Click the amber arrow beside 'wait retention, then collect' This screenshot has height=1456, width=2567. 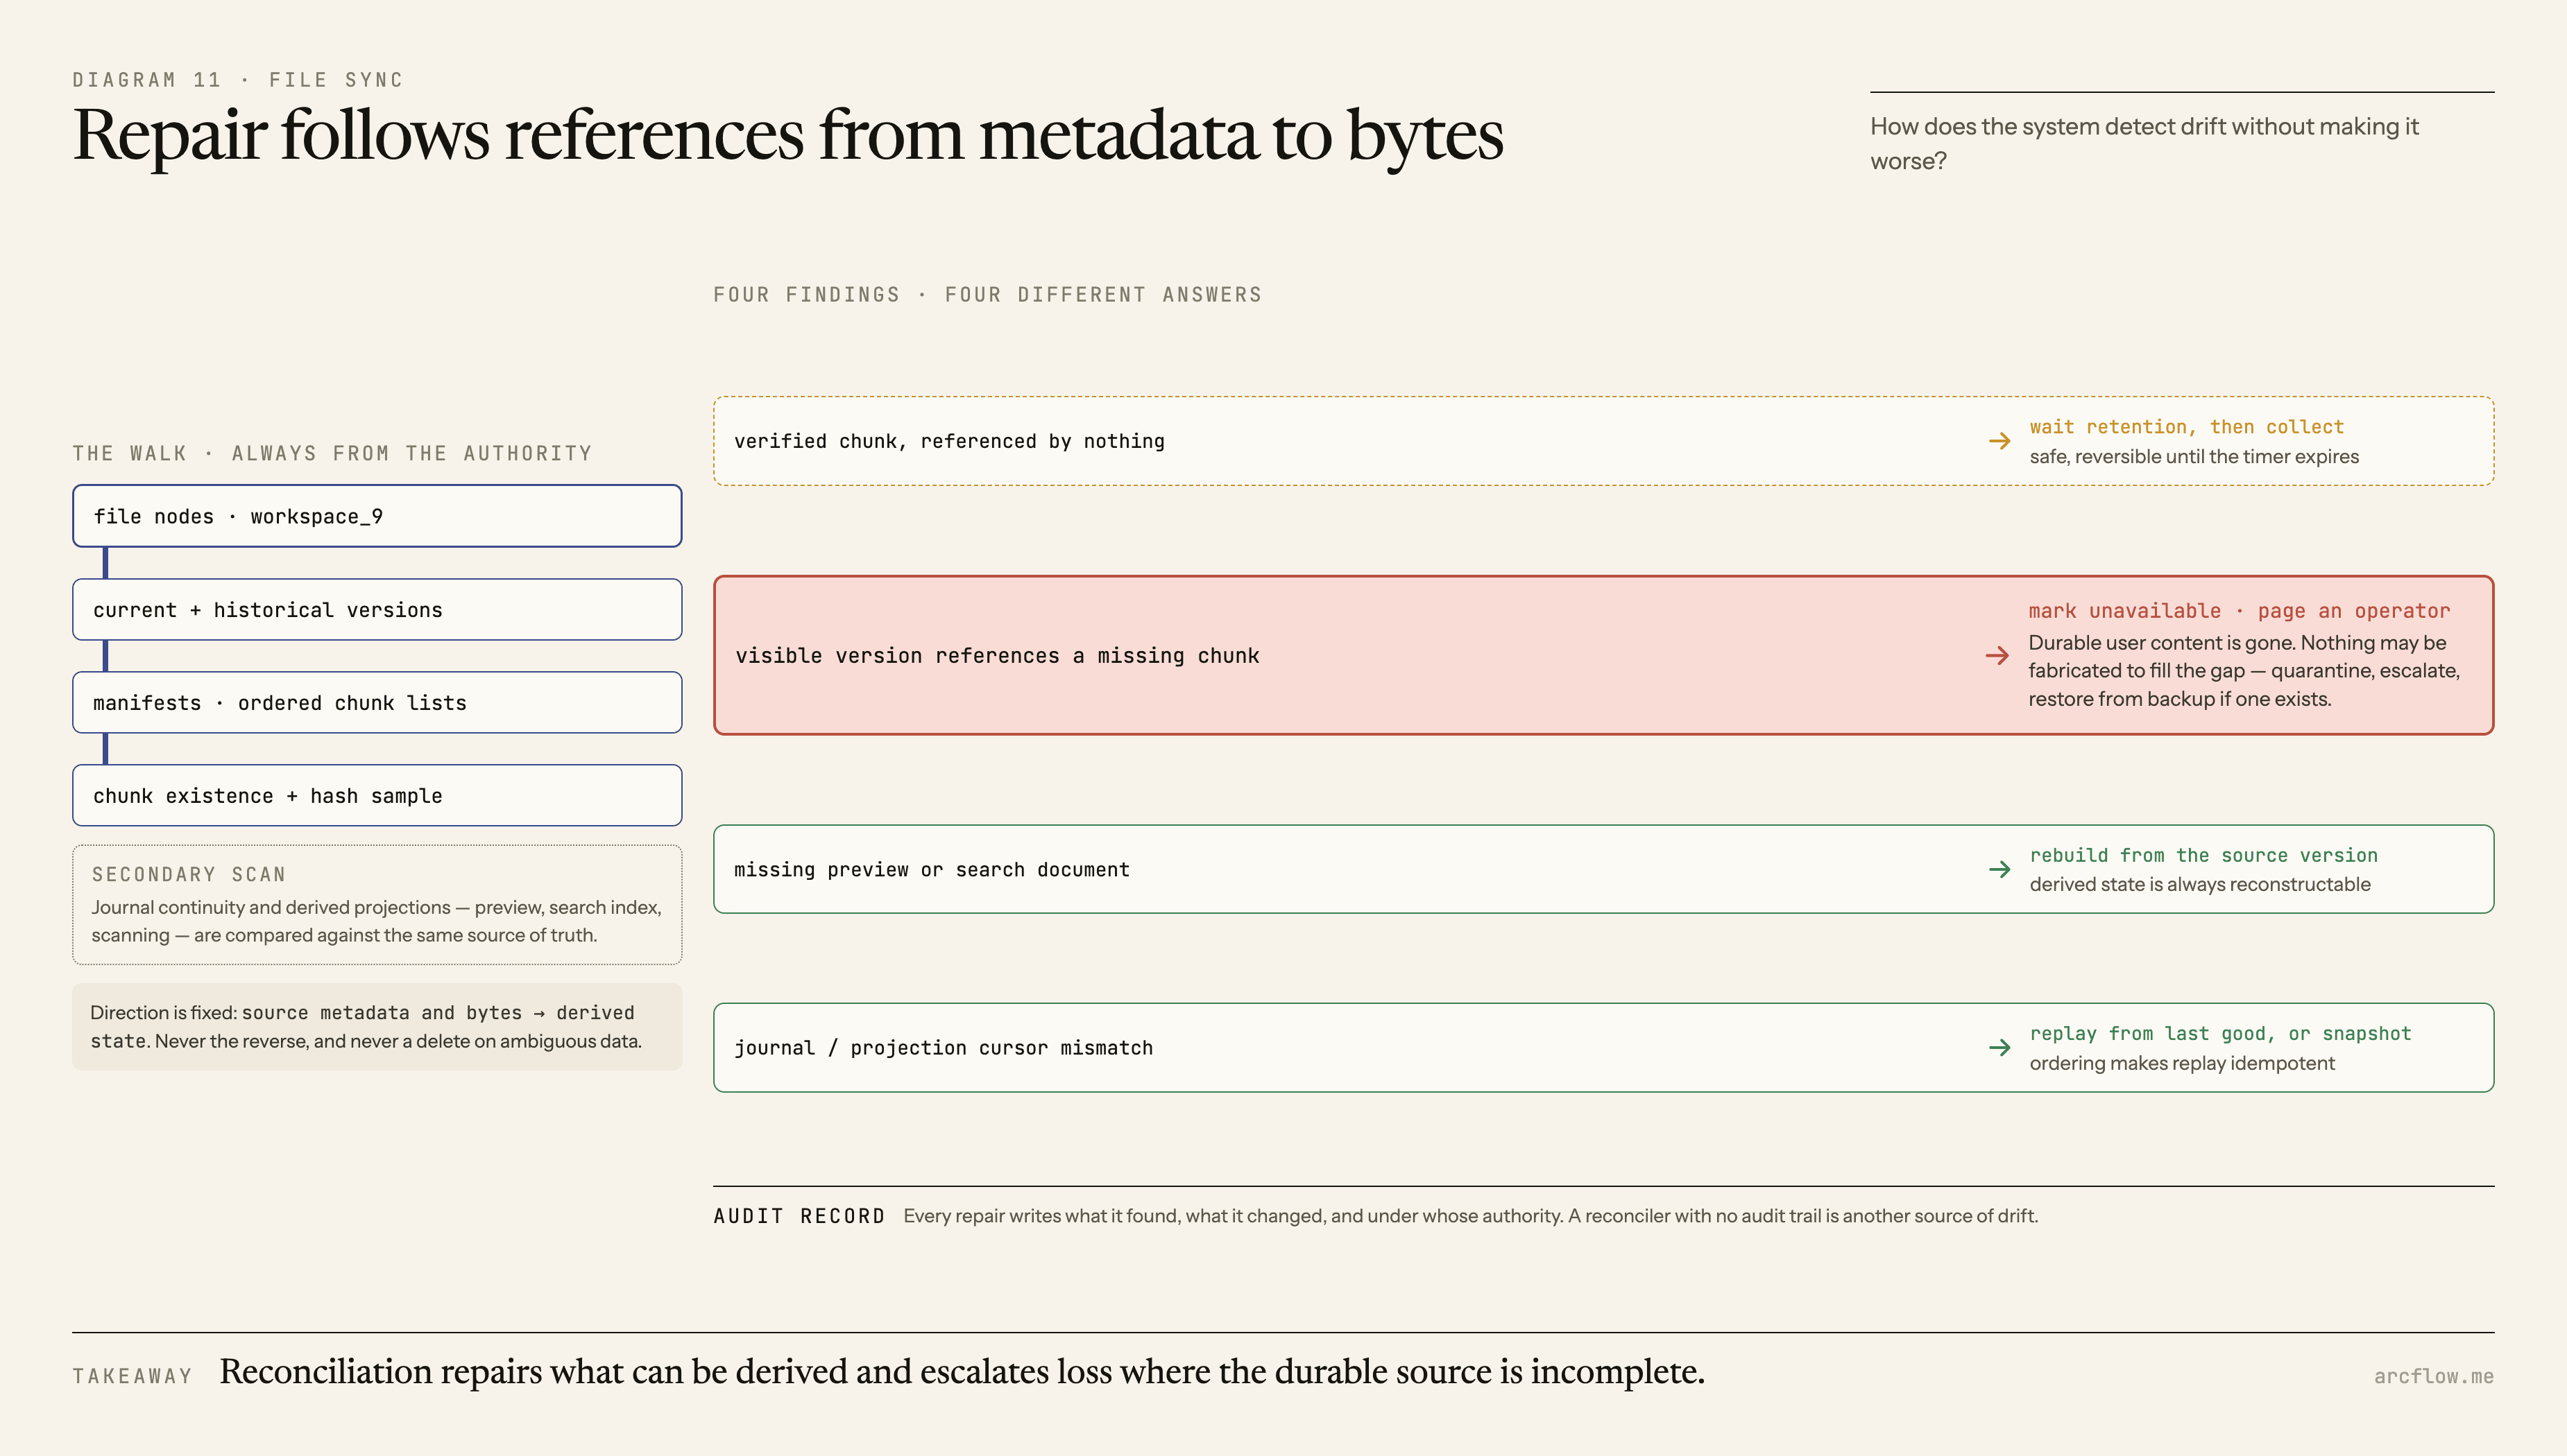tap(1999, 441)
